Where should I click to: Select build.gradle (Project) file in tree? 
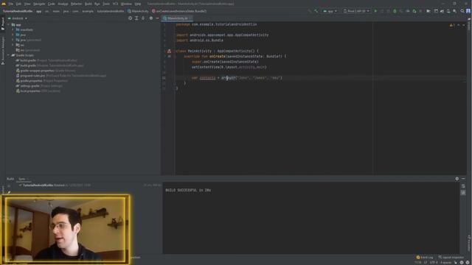[x=46, y=60]
